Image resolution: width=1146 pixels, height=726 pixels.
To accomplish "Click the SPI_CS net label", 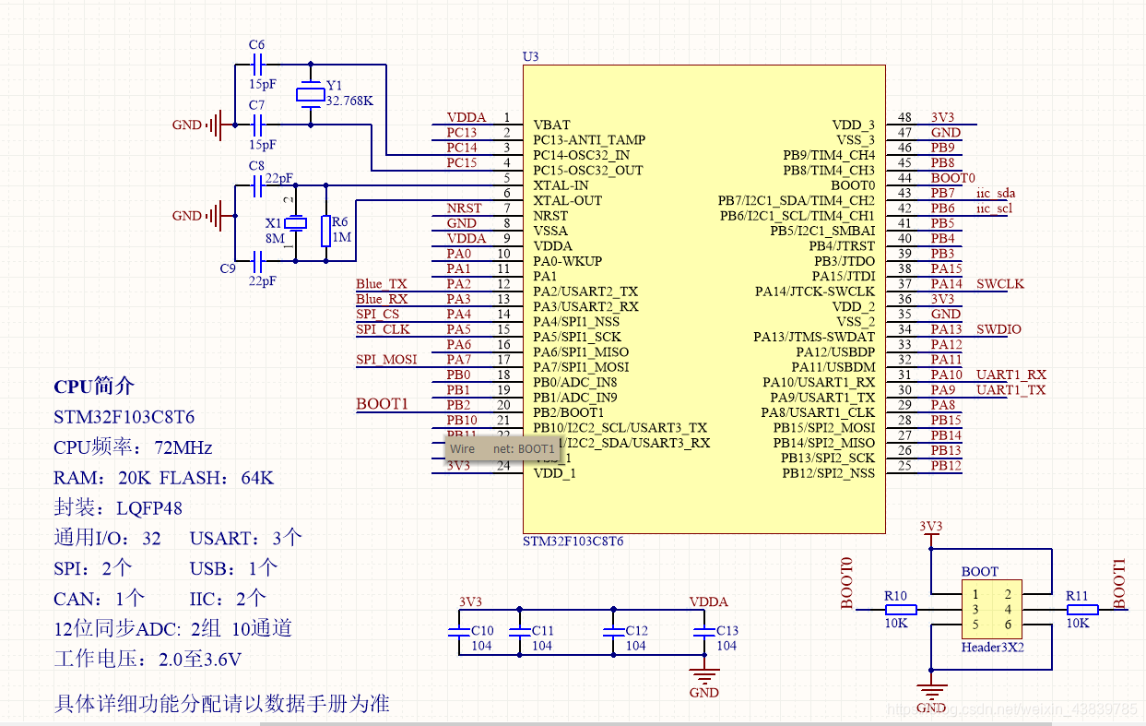I will [378, 315].
